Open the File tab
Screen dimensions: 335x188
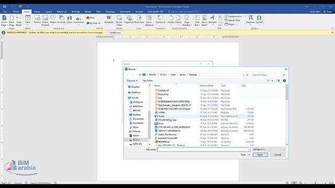click(x=5, y=11)
